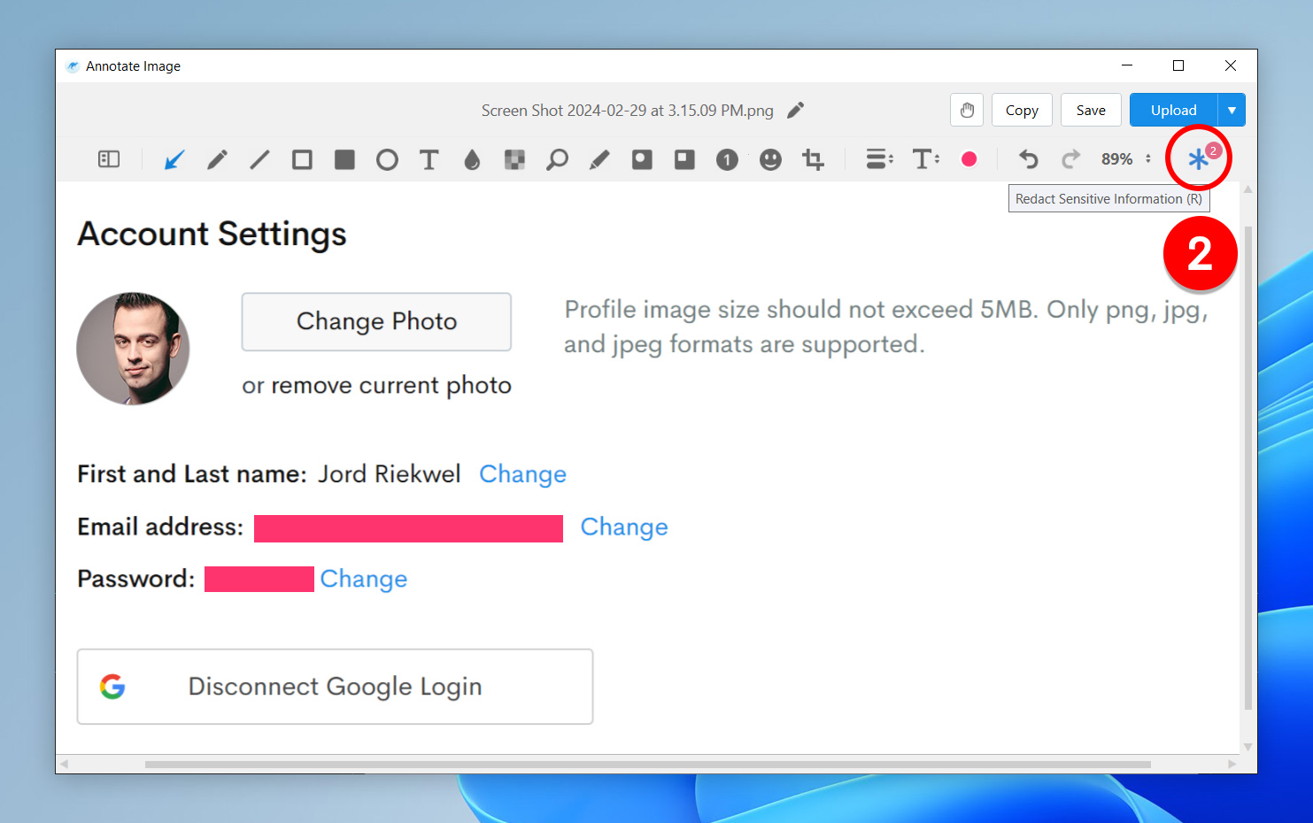Select the outlined Rectangle tool
The width and height of the screenshot is (1313, 823).
coord(302,159)
